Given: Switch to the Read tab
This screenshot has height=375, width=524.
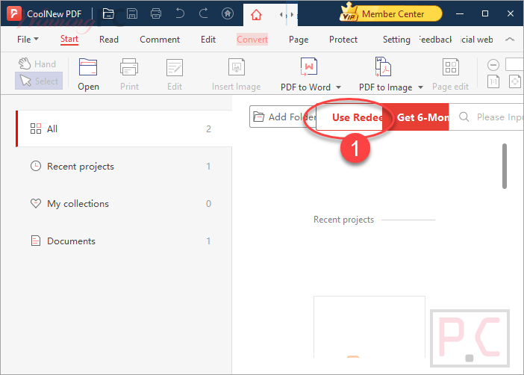Looking at the screenshot, I should [x=109, y=40].
